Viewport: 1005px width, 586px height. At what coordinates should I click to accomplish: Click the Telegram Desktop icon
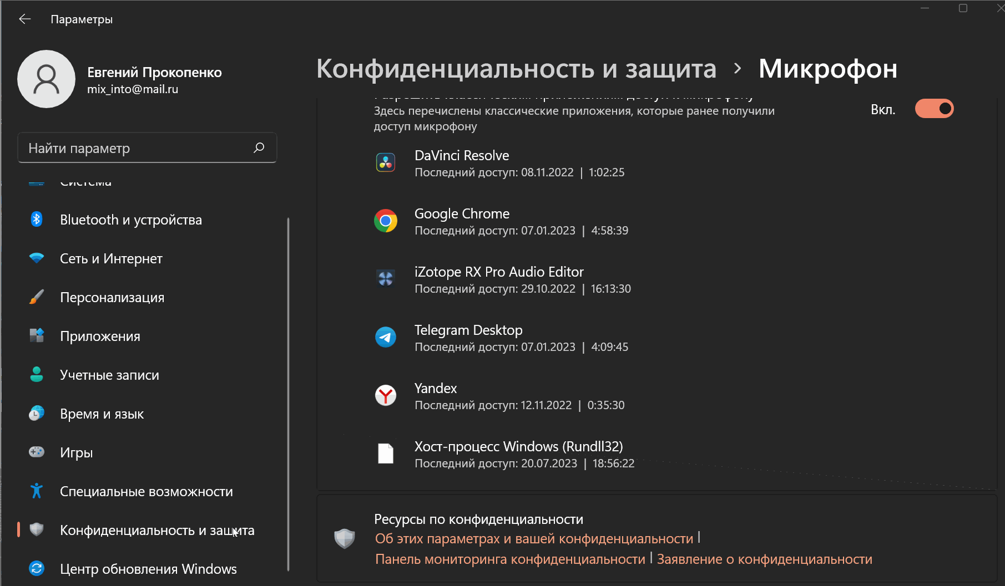[385, 337]
